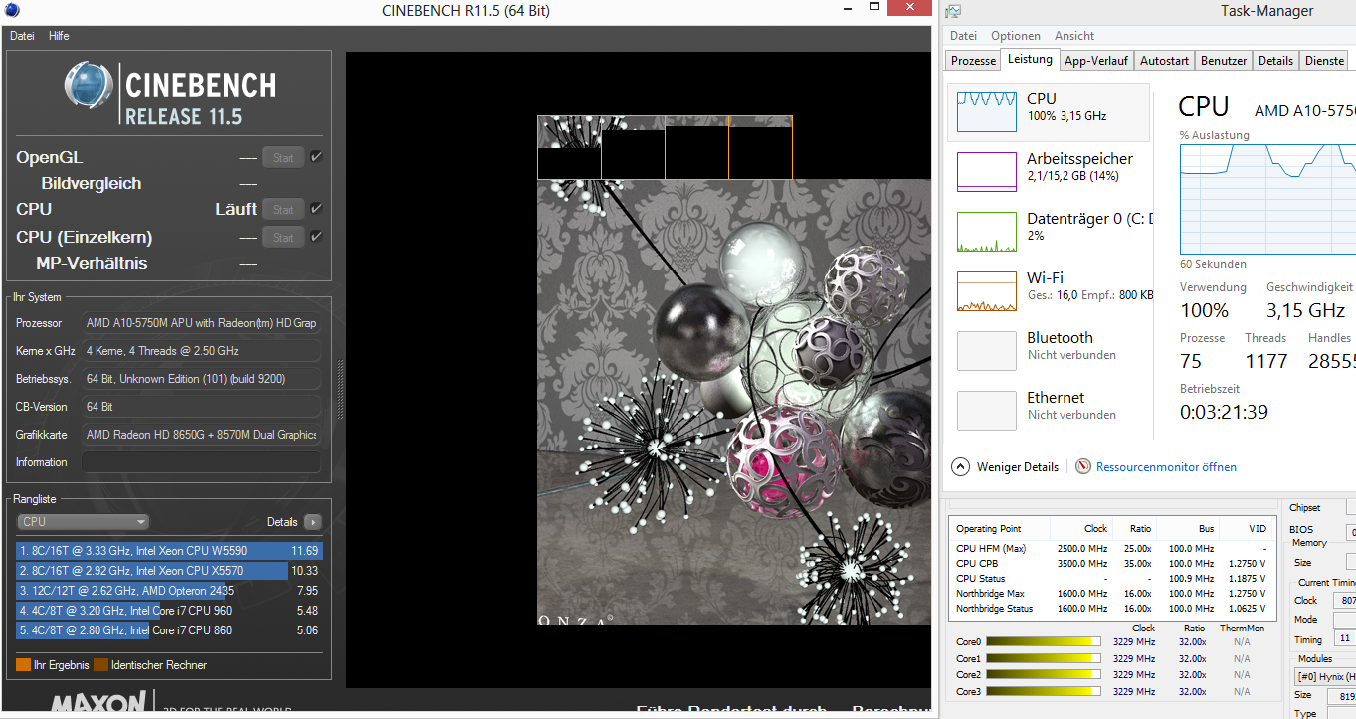Click Start button for CPU (Einzelkern)
The width and height of the screenshot is (1356, 719).
pos(283,237)
